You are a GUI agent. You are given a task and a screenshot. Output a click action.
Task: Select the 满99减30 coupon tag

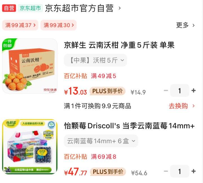(59, 25)
